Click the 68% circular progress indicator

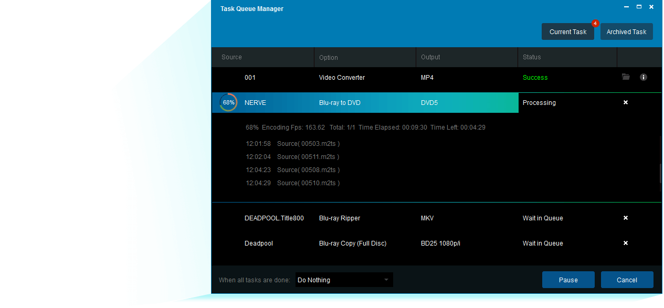228,103
